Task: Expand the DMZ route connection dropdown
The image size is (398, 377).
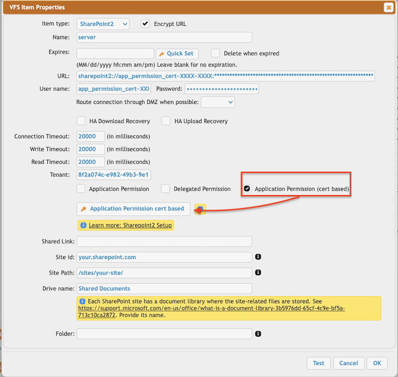Action: point(218,102)
